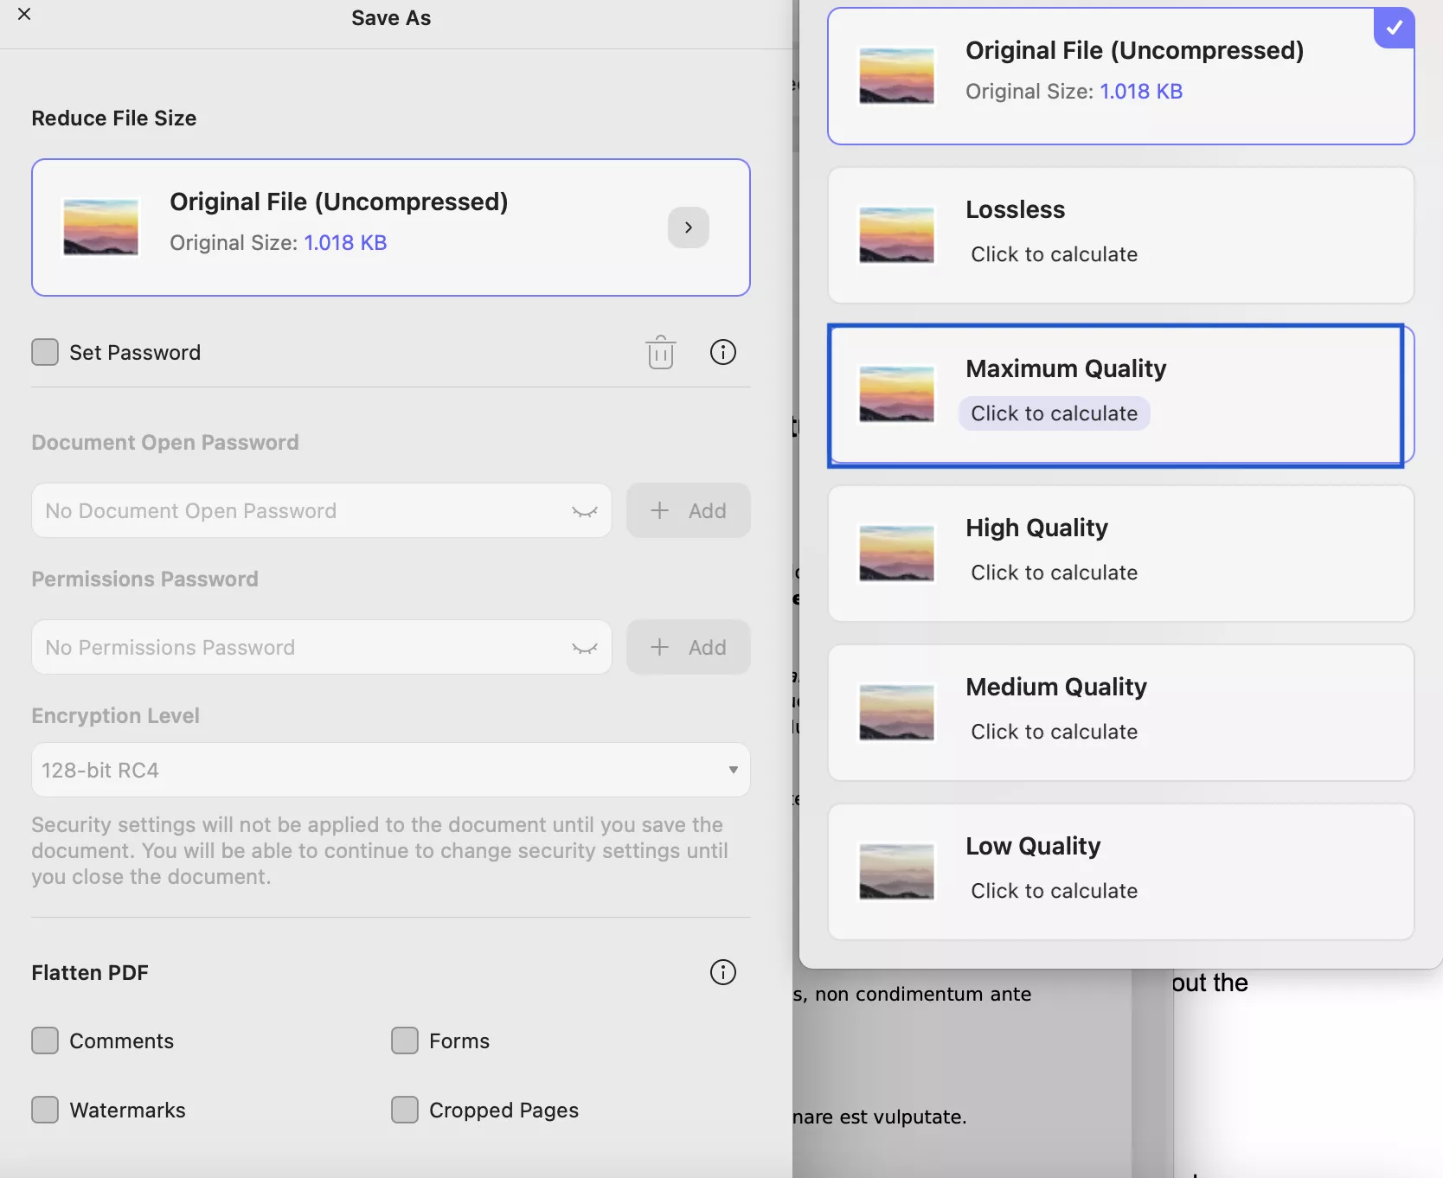The image size is (1443, 1178).
Task: Check the Cropped Pages checkbox
Action: [405, 1110]
